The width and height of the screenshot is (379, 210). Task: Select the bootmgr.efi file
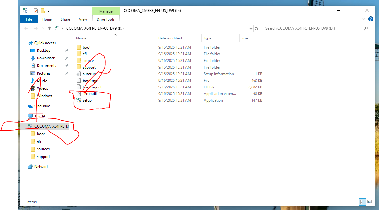[x=92, y=87]
